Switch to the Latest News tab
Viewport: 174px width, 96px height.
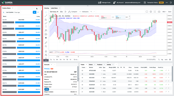coord(54,8)
